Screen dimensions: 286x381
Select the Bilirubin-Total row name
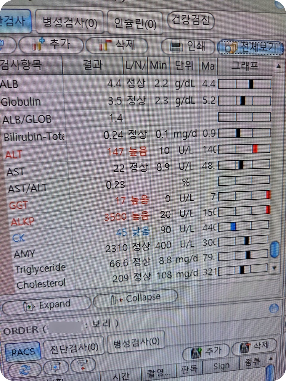click(x=34, y=137)
